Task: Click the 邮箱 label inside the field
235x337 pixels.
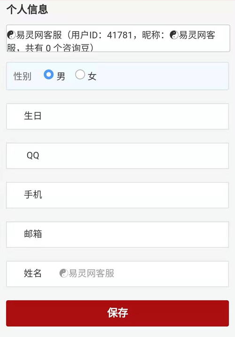Action: point(33,234)
